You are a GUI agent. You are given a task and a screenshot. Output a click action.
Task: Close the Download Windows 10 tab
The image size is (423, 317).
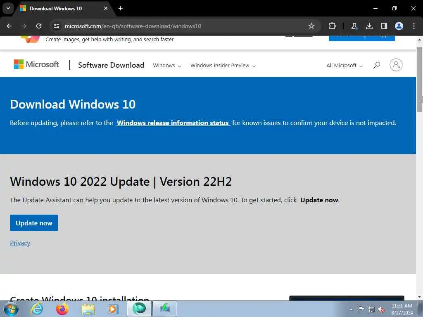tap(106, 8)
